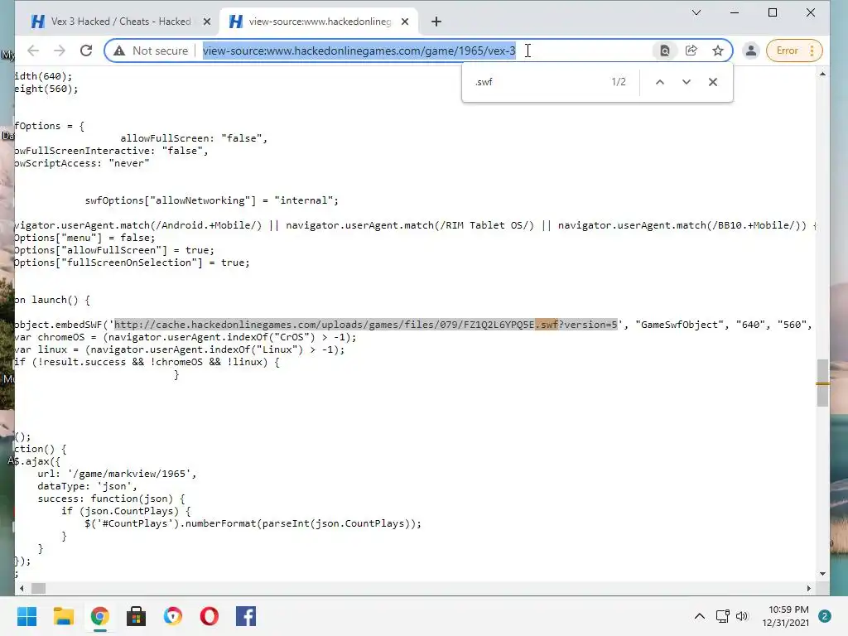This screenshot has height=636, width=848.
Task: Jump to next .swf match
Action: [687, 82]
